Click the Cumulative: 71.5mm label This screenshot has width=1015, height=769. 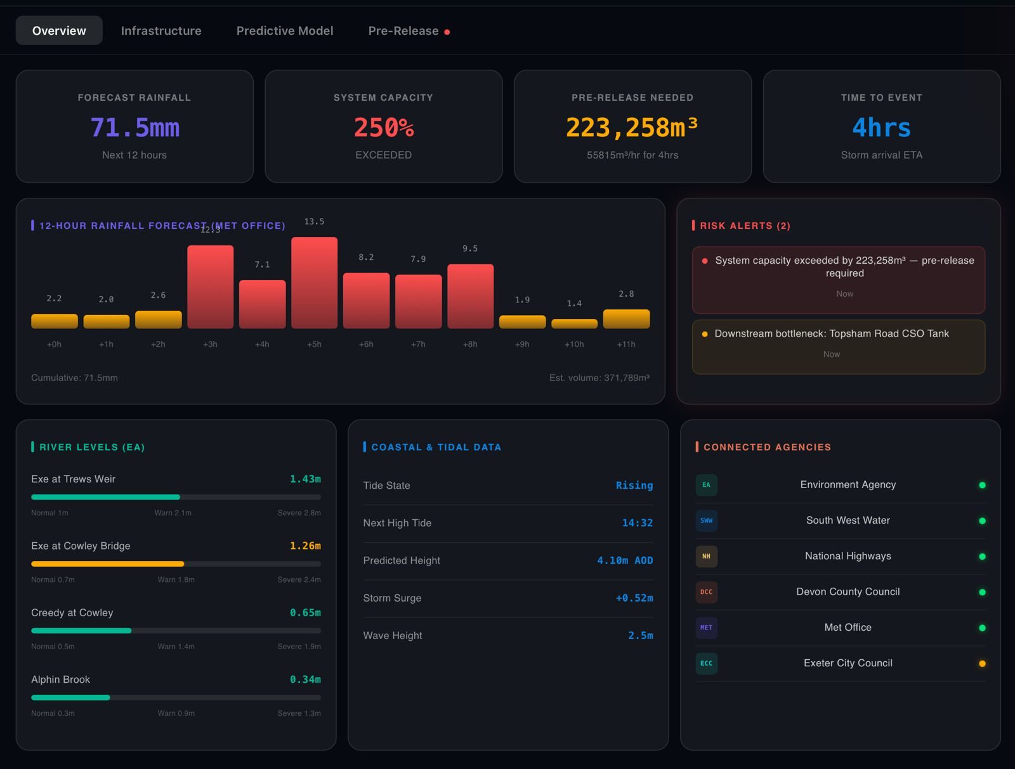pyautogui.click(x=74, y=378)
